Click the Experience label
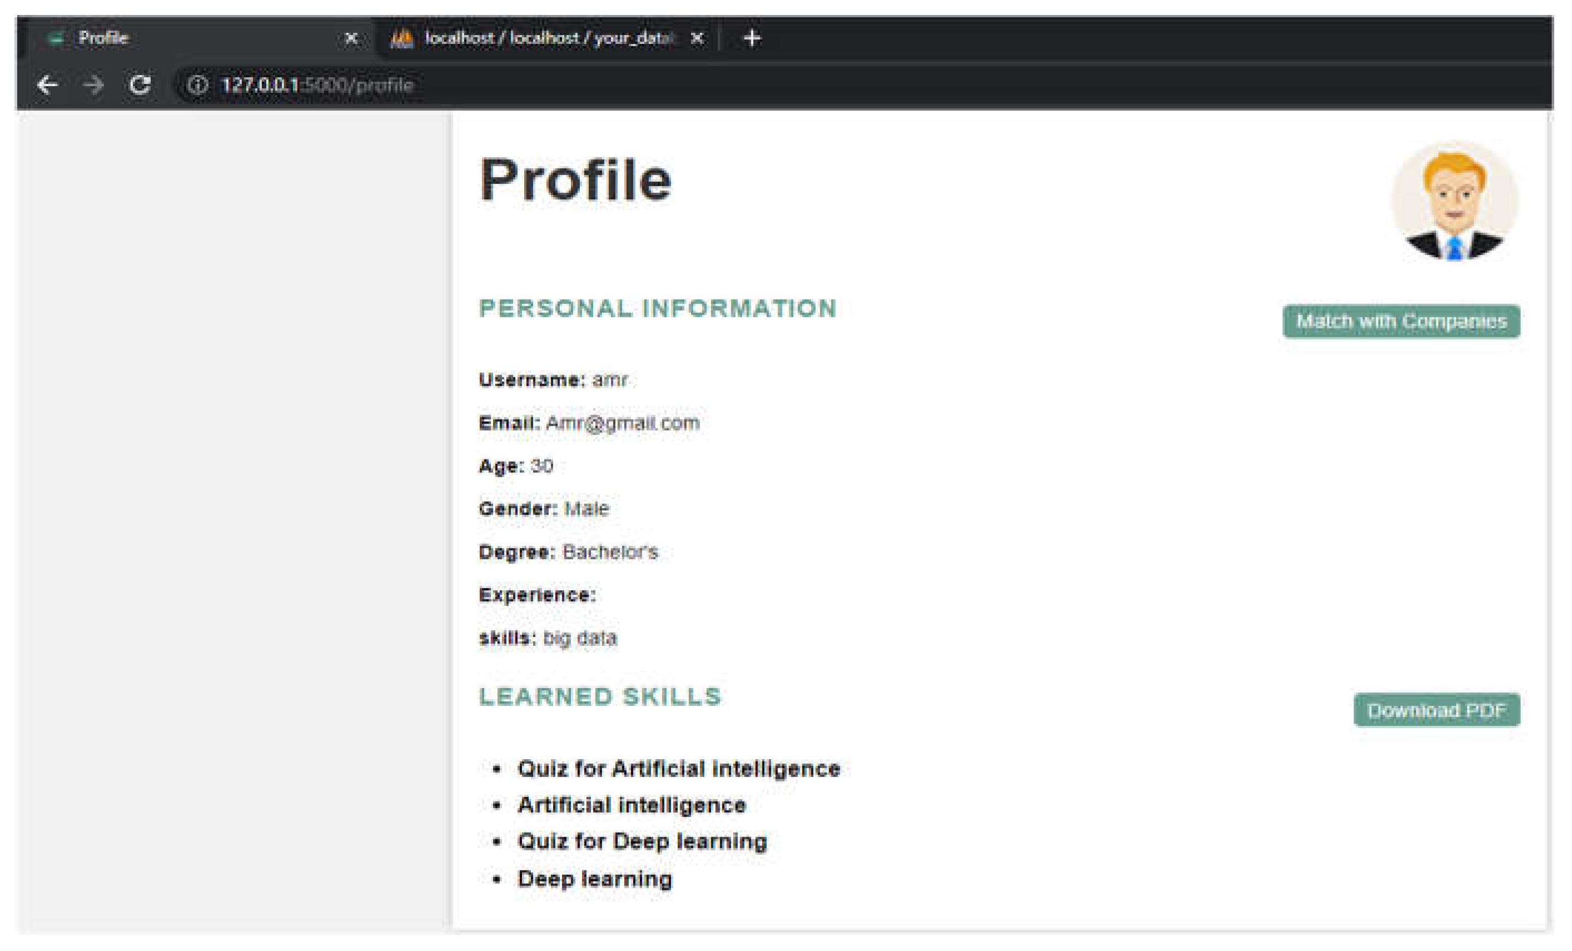Viewport: 1572px width, 951px height. coord(537,595)
